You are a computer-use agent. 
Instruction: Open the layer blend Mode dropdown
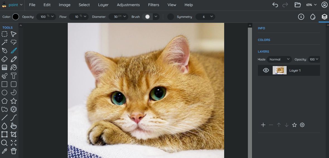pyautogui.click(x=279, y=59)
